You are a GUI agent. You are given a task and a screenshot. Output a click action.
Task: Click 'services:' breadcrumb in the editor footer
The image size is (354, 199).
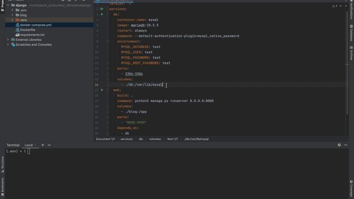click(127, 139)
